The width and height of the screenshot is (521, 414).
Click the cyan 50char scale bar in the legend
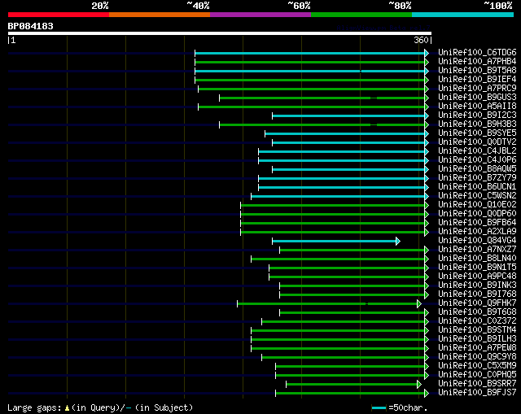click(379, 407)
